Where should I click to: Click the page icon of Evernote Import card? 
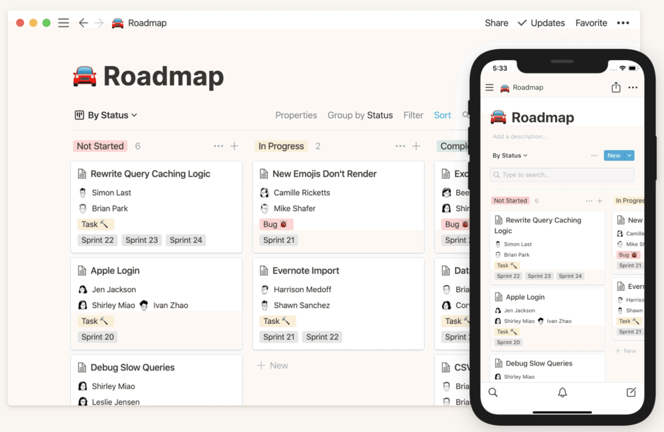click(264, 270)
